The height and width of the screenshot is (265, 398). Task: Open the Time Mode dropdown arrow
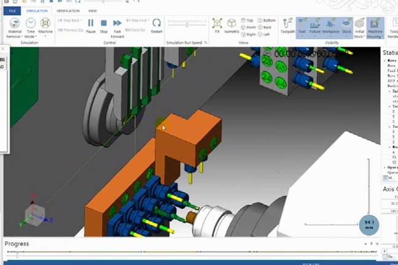tap(36, 37)
